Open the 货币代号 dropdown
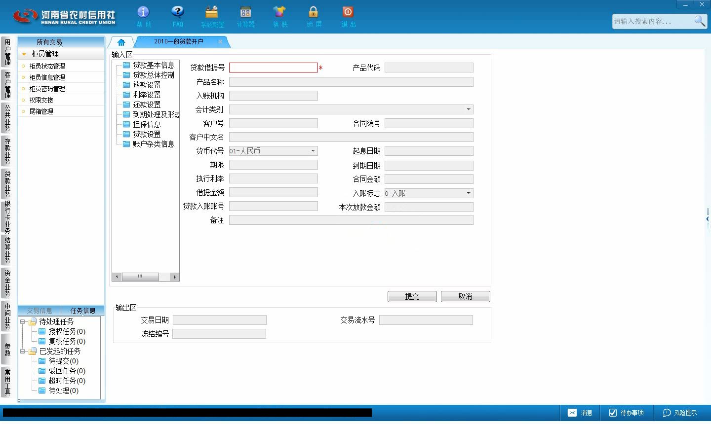This screenshot has height=424, width=711. [313, 151]
